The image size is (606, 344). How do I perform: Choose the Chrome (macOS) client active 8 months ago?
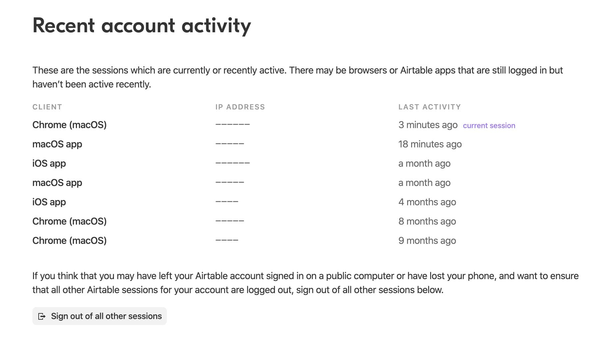pyautogui.click(x=69, y=221)
